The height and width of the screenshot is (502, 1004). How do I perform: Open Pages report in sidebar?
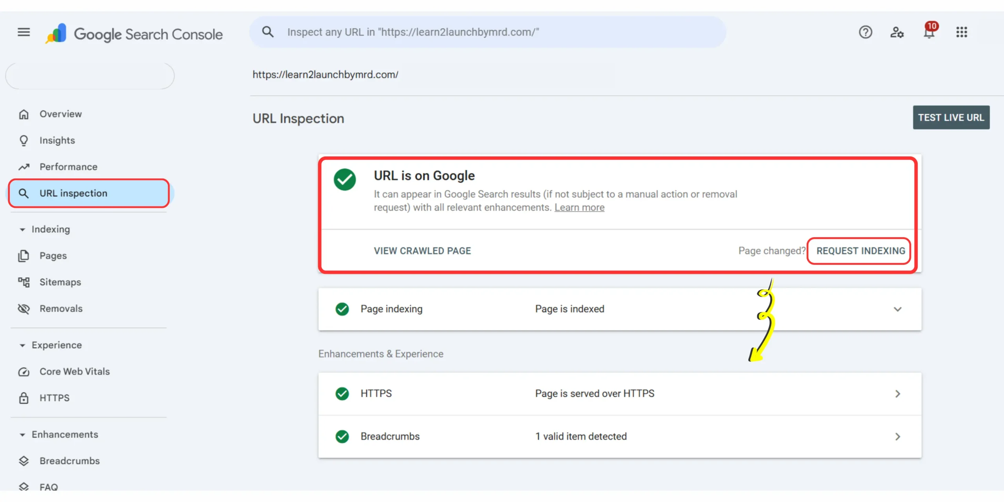(x=53, y=256)
